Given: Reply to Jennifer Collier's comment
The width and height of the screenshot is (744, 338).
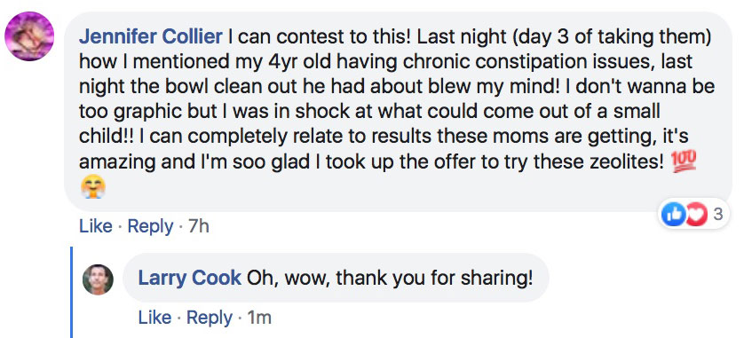Looking at the screenshot, I should [150, 226].
